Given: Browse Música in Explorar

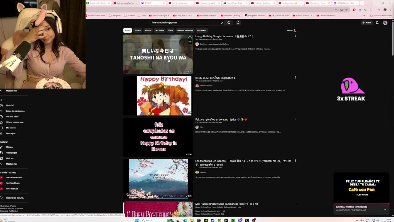Looking at the screenshot, I should coord(9,147).
